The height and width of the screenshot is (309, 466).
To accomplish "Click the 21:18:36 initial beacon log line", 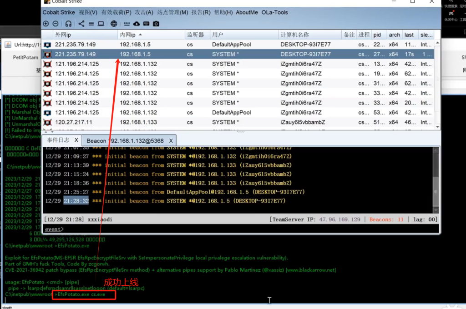I will pyautogui.click(x=168, y=183).
